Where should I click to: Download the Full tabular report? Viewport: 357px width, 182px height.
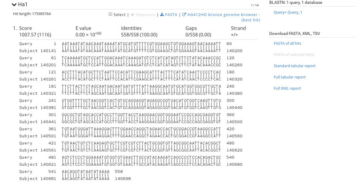click(x=289, y=77)
